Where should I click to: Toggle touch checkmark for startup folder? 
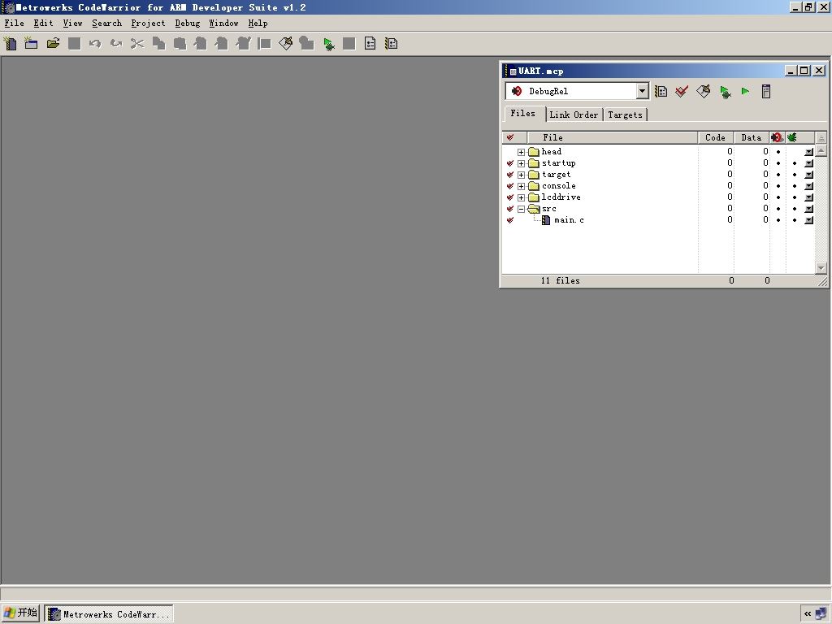click(510, 163)
